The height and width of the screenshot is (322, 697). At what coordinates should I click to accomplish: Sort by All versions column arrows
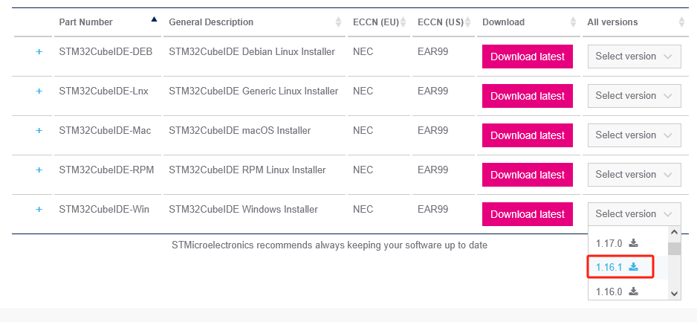coord(682,22)
